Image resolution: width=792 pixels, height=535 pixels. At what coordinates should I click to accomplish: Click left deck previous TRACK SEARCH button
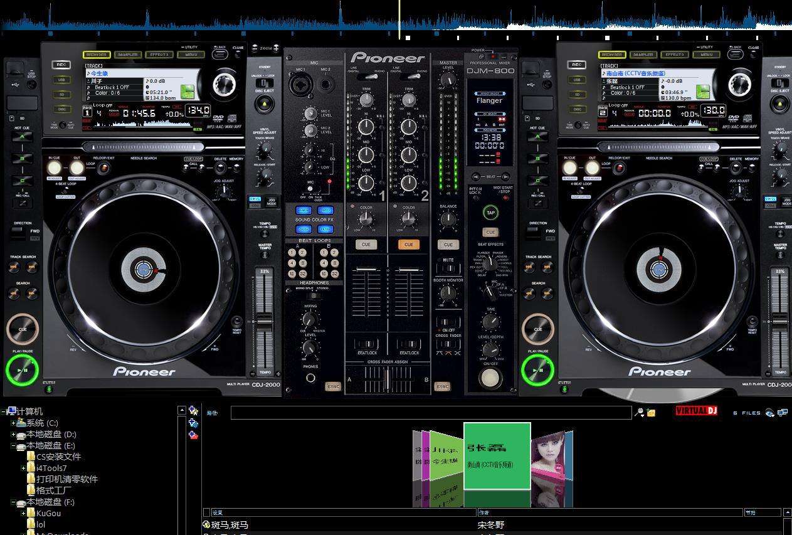click(x=14, y=267)
